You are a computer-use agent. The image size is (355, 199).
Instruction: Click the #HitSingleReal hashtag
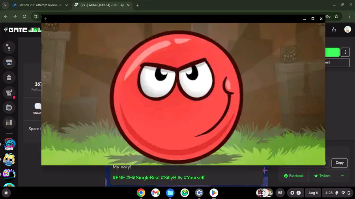click(143, 177)
